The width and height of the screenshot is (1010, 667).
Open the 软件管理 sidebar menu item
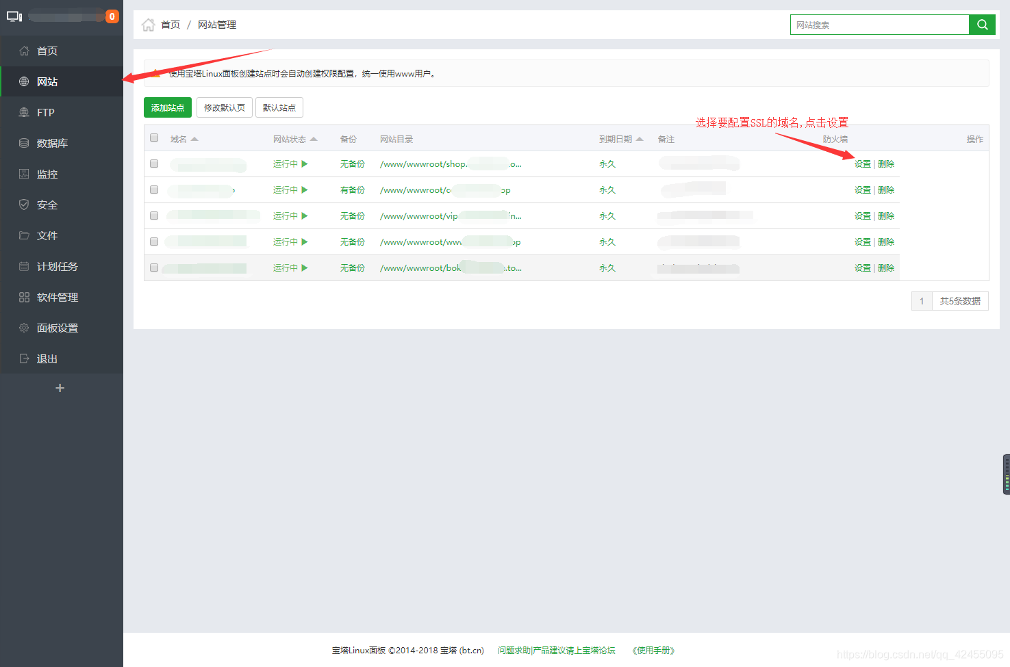(62, 297)
